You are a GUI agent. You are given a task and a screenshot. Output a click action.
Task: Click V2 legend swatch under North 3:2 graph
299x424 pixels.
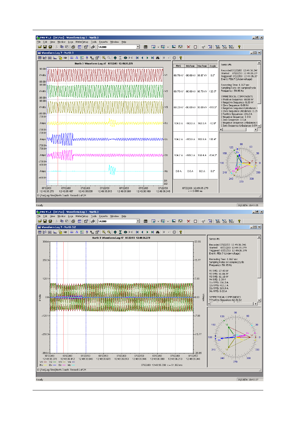click(55, 362)
